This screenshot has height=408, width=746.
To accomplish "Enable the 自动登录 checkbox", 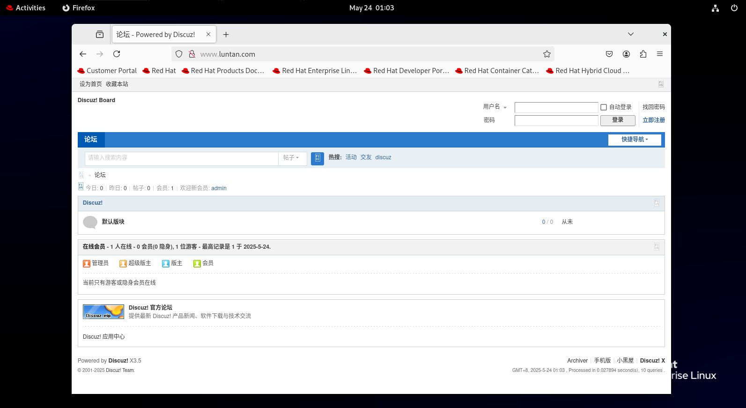I will coord(604,107).
